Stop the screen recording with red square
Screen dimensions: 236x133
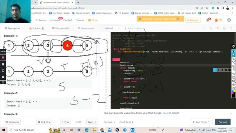click(3, 58)
